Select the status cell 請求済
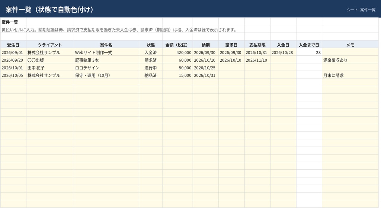Screen dimensions: 381x208 [x=151, y=60]
